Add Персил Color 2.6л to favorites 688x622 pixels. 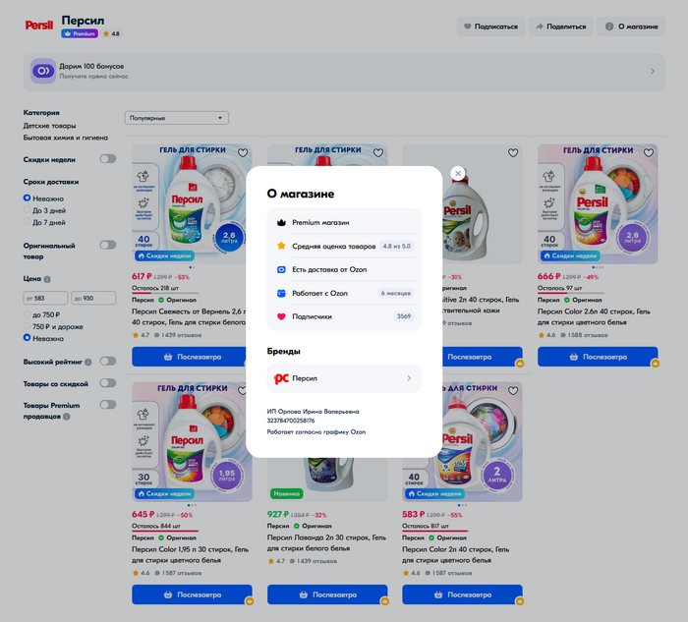click(x=649, y=152)
